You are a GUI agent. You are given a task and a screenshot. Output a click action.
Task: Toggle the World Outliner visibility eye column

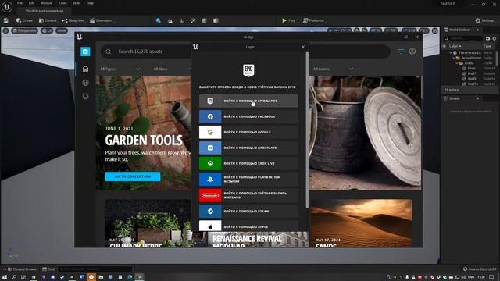[445, 46]
